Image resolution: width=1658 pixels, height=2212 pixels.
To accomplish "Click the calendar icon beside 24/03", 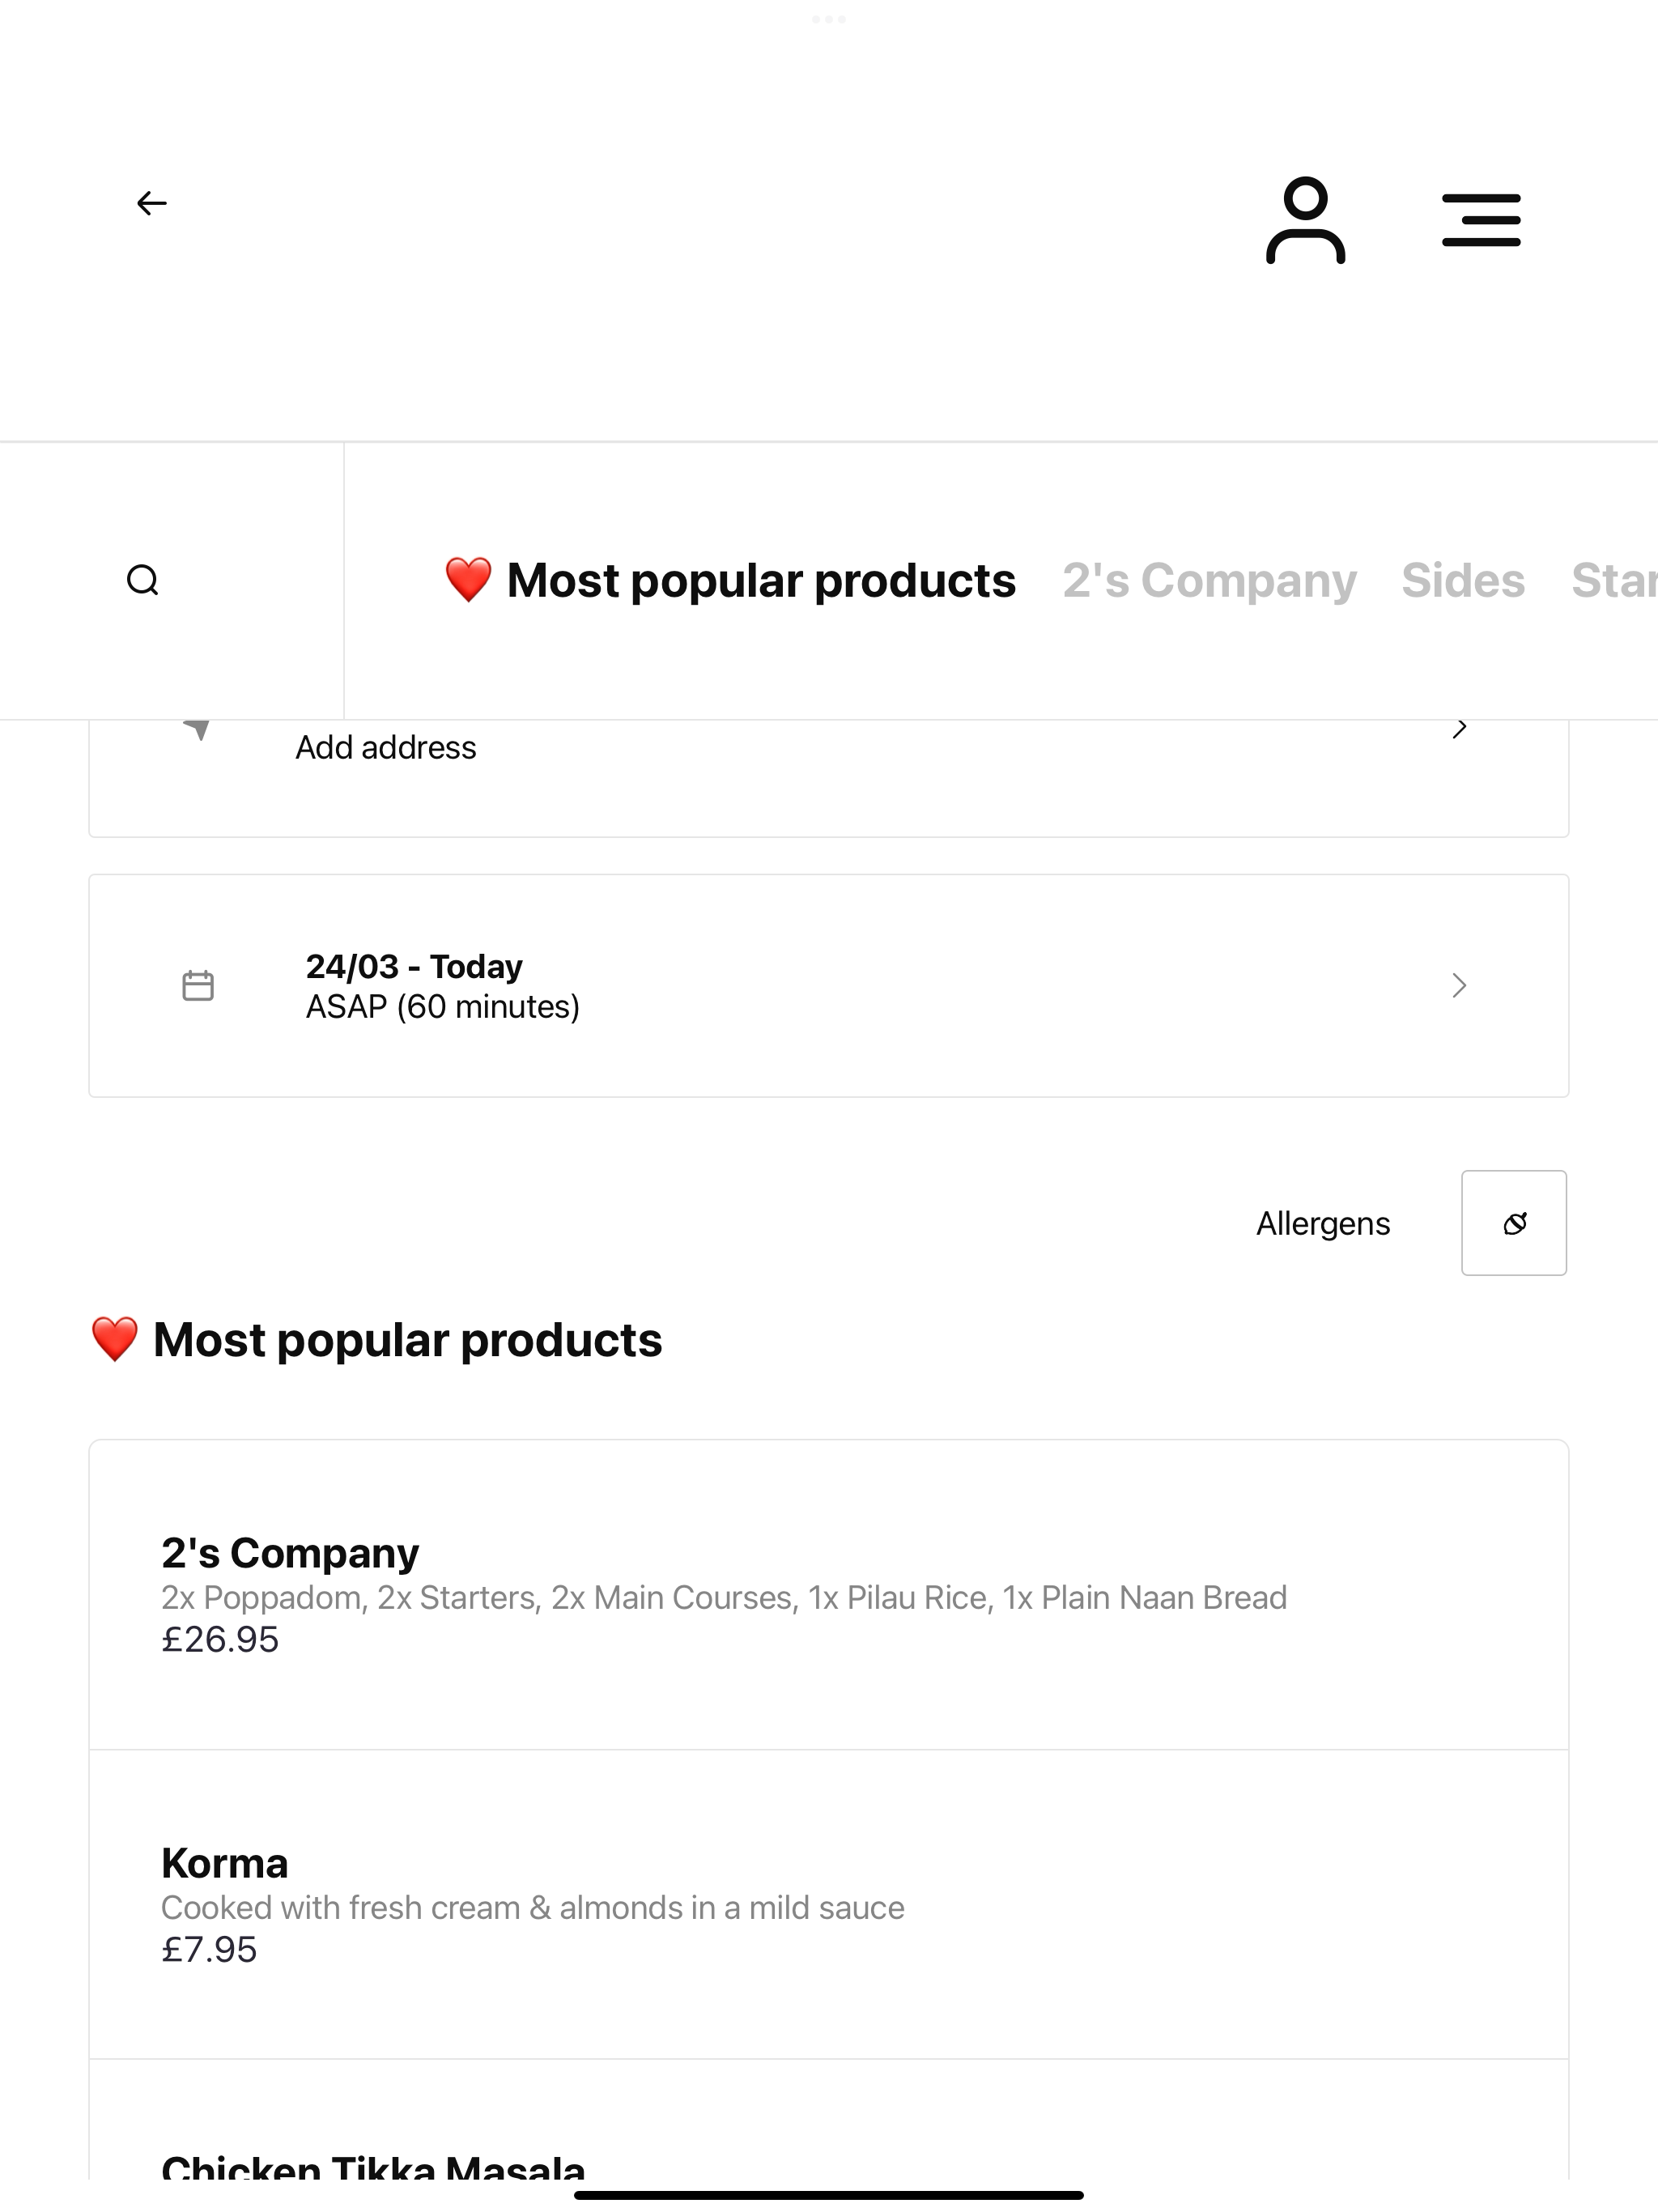I will (198, 985).
